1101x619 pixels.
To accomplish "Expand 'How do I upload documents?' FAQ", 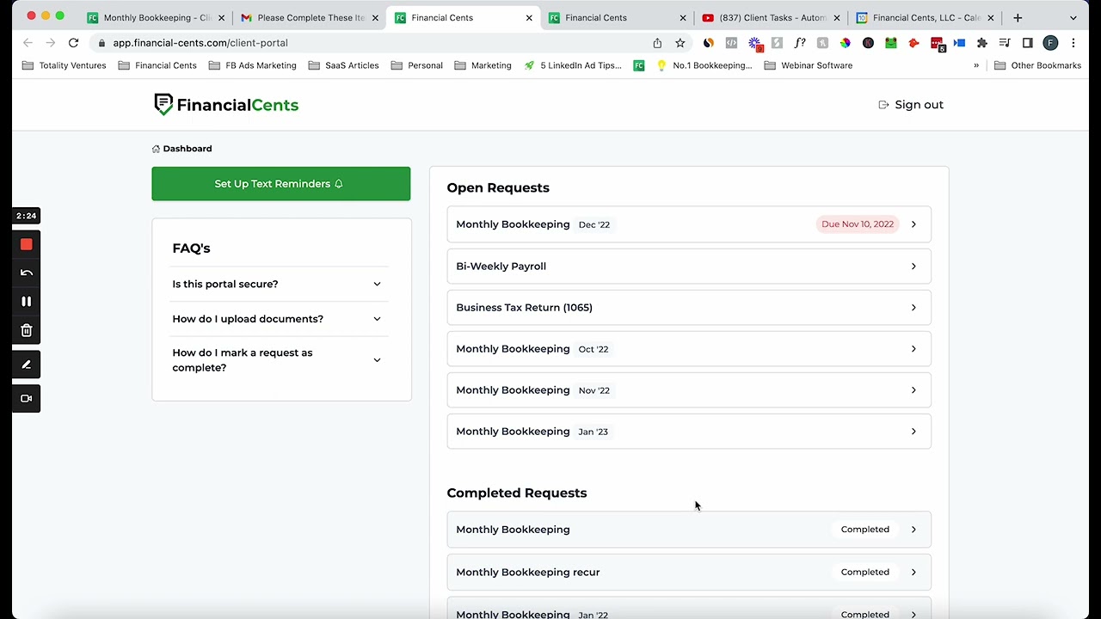I will 280,319.
